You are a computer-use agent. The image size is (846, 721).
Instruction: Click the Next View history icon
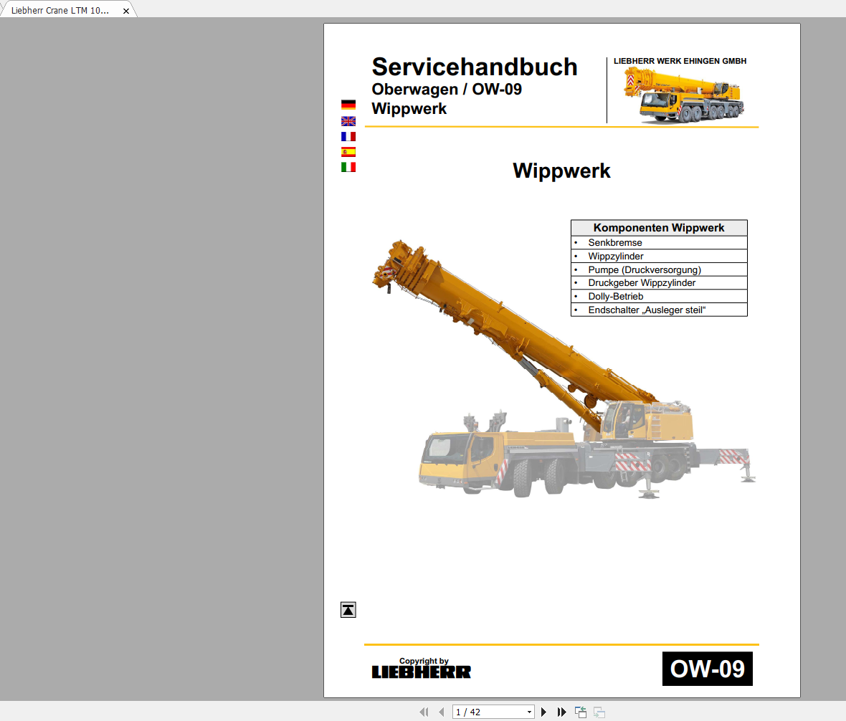pyautogui.click(x=598, y=712)
